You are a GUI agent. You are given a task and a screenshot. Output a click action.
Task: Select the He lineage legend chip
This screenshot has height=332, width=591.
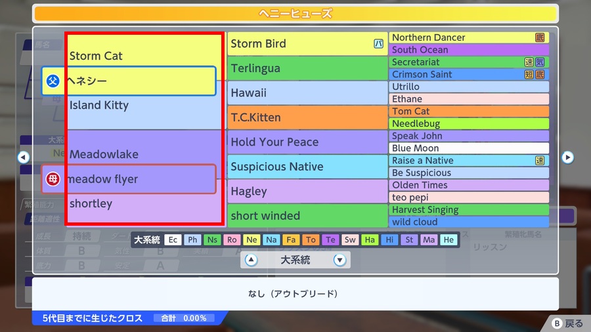pyautogui.click(x=449, y=239)
